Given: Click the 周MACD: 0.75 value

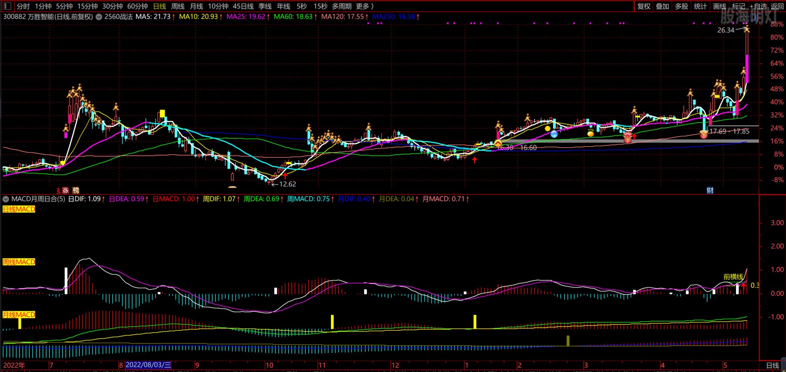Looking at the screenshot, I should click(308, 199).
